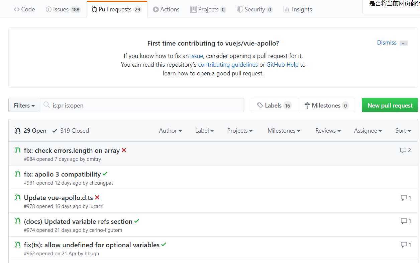Expand the Assignee filter dropdown
Image resolution: width=420 pixels, height=263 pixels.
pos(368,131)
